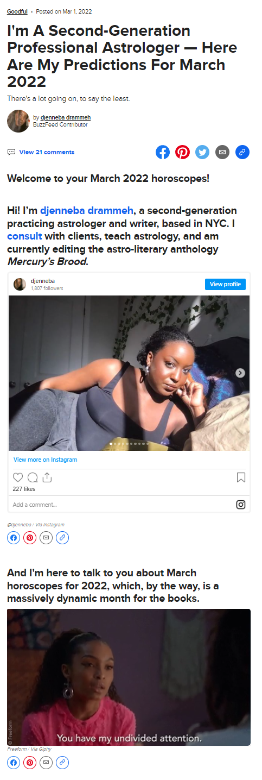Share the Instagram image on Pinterest below the embed
This screenshot has width=262, height=780.
tap(30, 538)
